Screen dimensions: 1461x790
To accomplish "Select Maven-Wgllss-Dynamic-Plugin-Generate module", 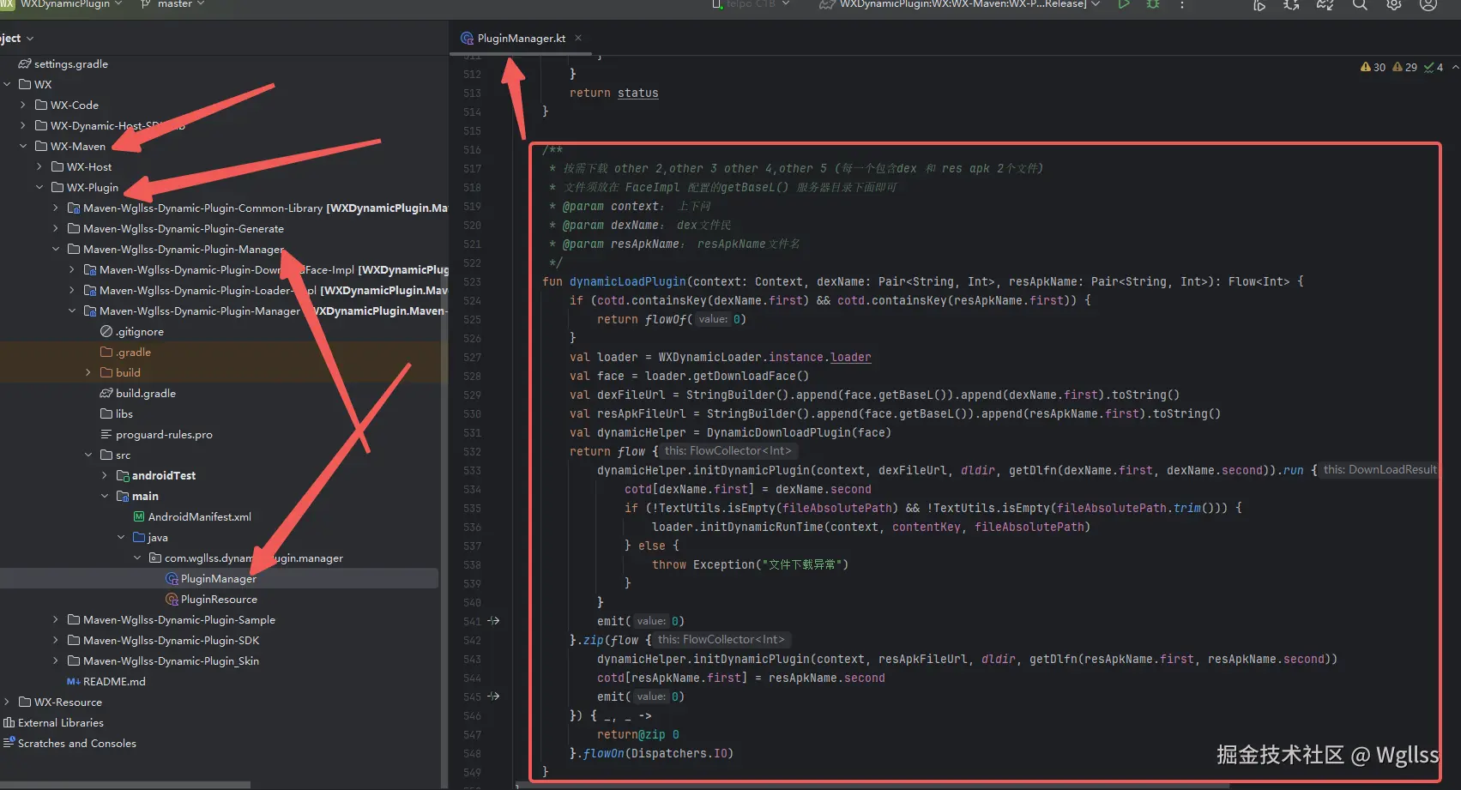I will pos(184,229).
